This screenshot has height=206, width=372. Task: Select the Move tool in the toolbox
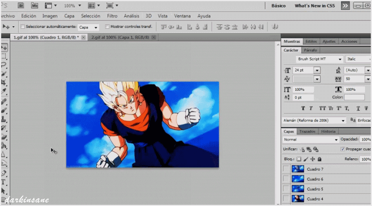coord(4,48)
